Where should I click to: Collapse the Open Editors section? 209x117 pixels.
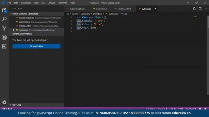click(37, 14)
